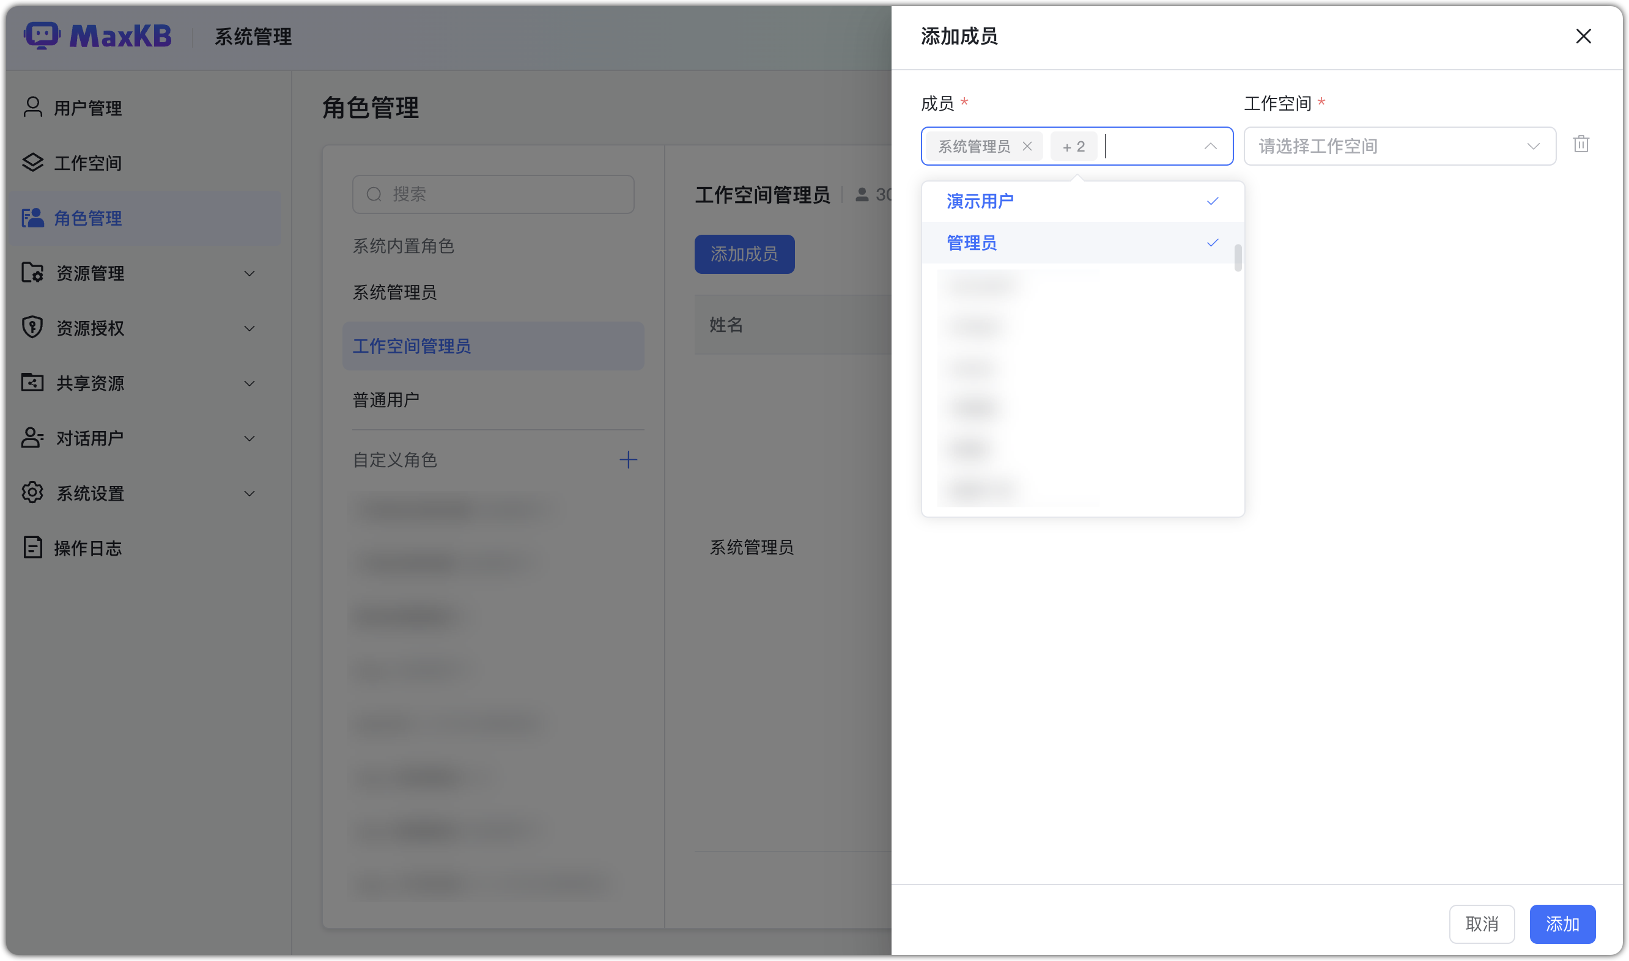This screenshot has width=1629, height=961.
Task: Select the 工作空间 sidebar icon
Action: (32, 163)
